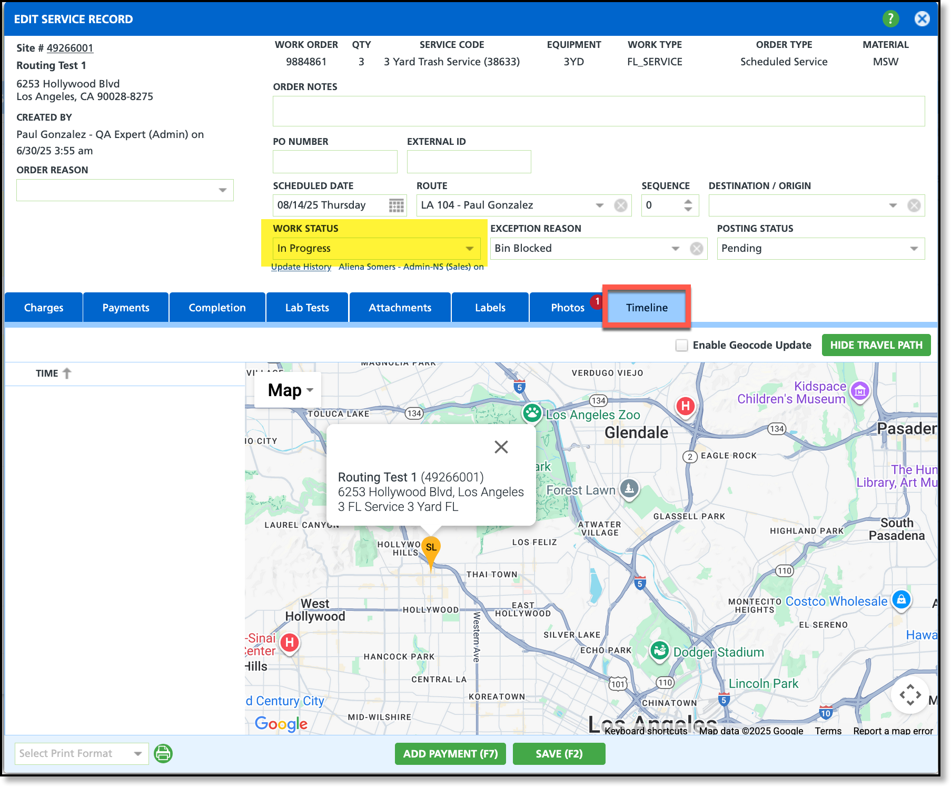Close the map info popup

coord(501,447)
